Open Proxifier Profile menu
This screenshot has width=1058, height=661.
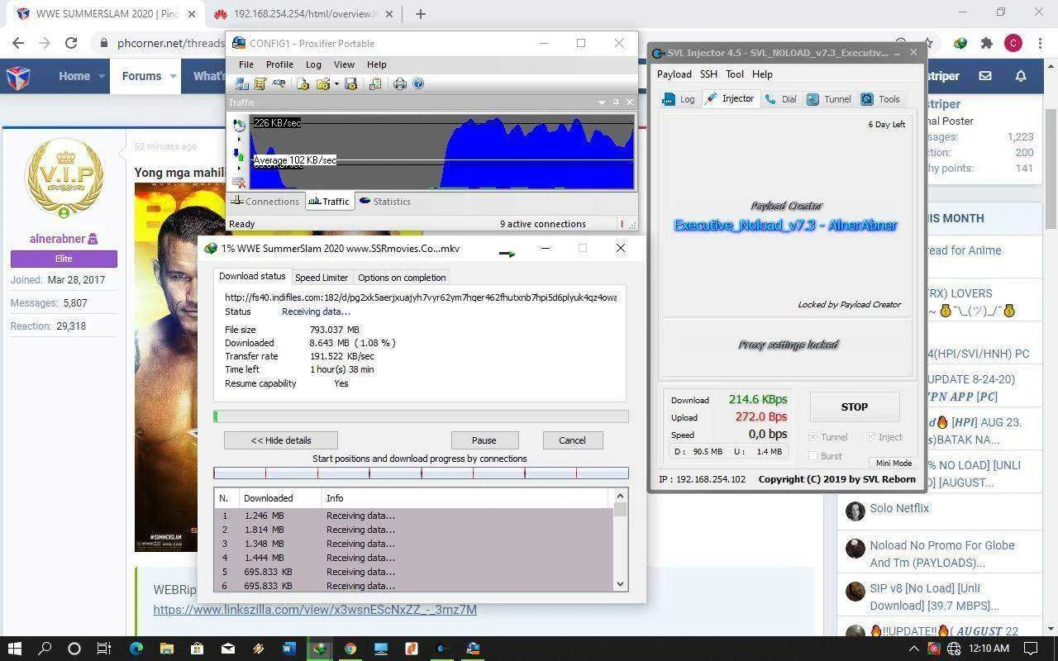tap(279, 64)
